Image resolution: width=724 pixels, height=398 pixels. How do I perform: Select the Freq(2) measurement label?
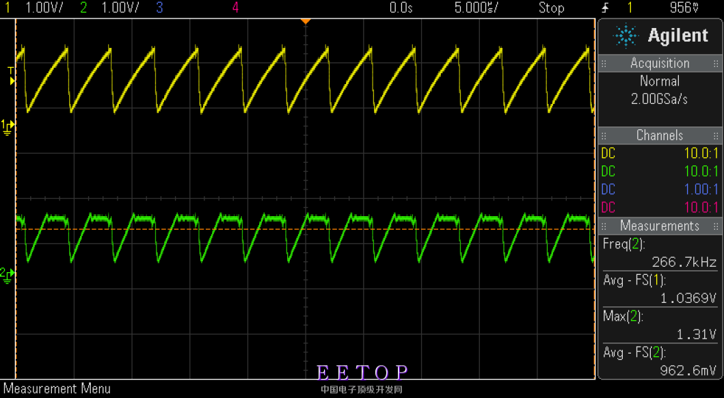[x=624, y=244]
